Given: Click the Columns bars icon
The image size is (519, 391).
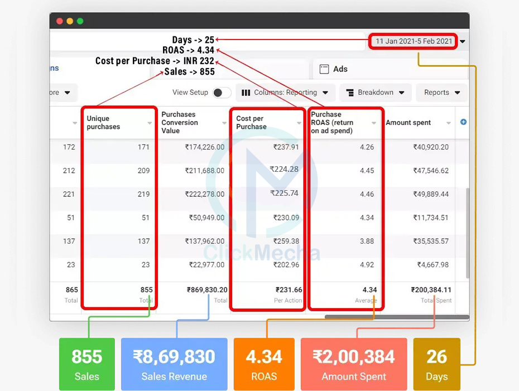Looking at the screenshot, I should pyautogui.click(x=246, y=93).
